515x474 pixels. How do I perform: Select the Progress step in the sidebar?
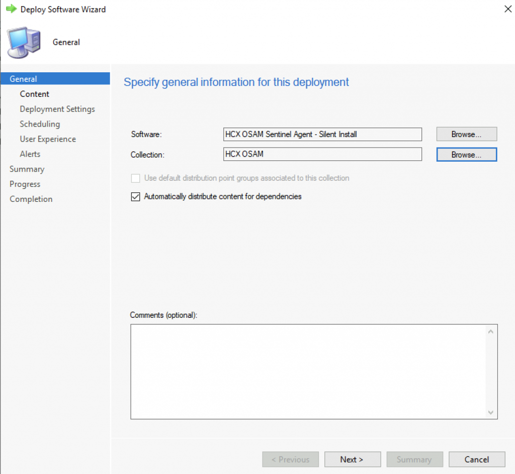tap(25, 184)
